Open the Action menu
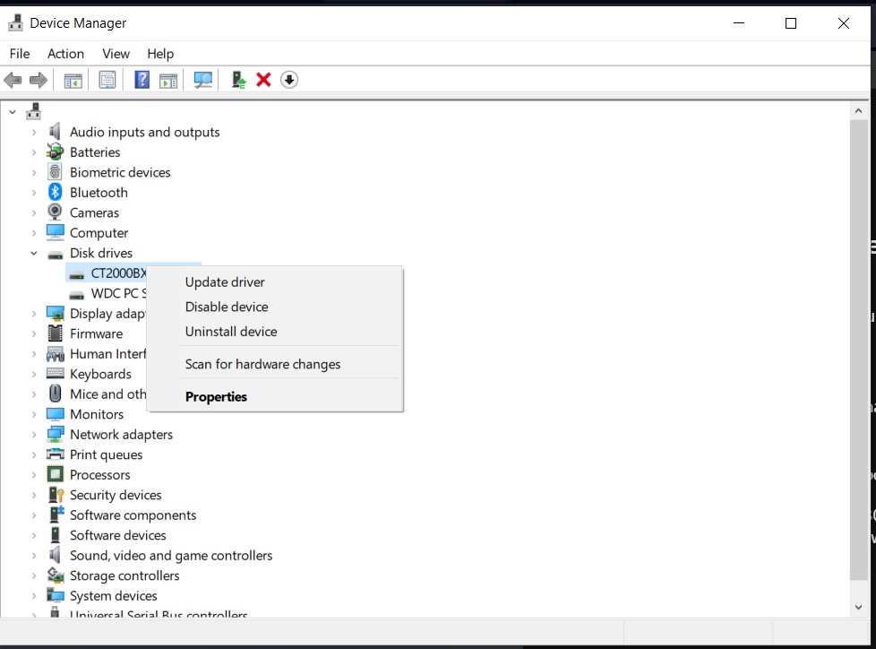 click(x=65, y=54)
